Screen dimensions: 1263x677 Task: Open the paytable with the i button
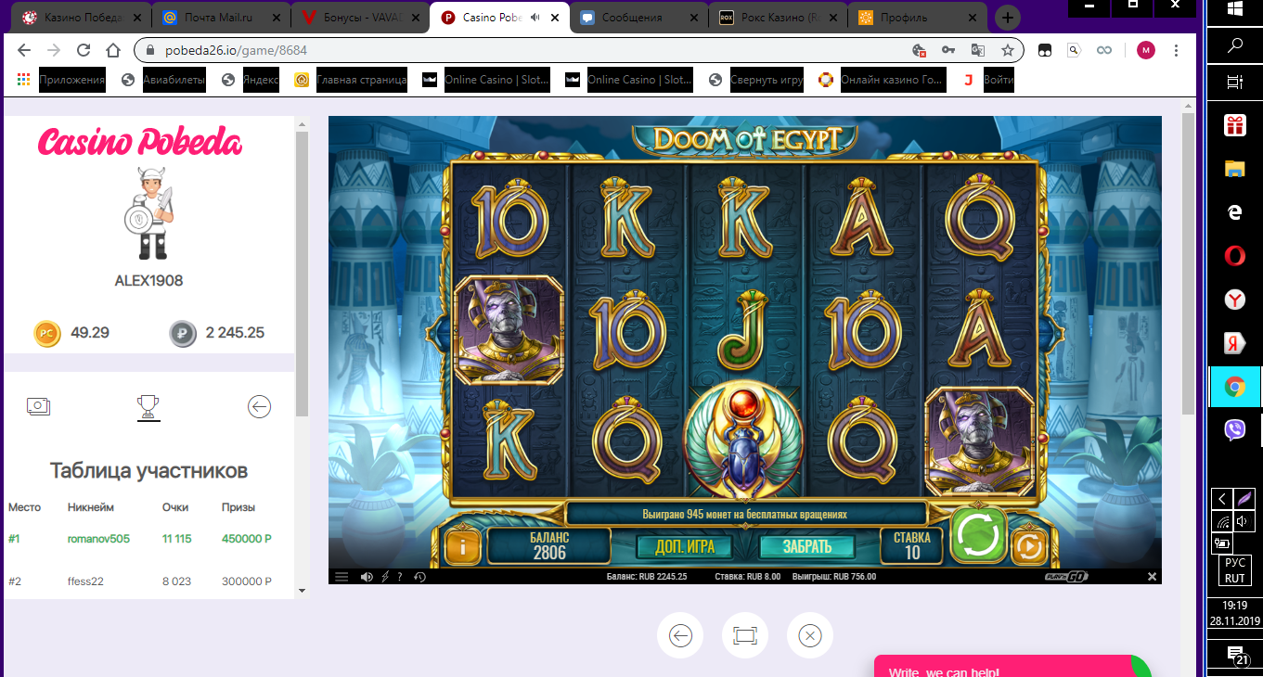click(x=461, y=546)
